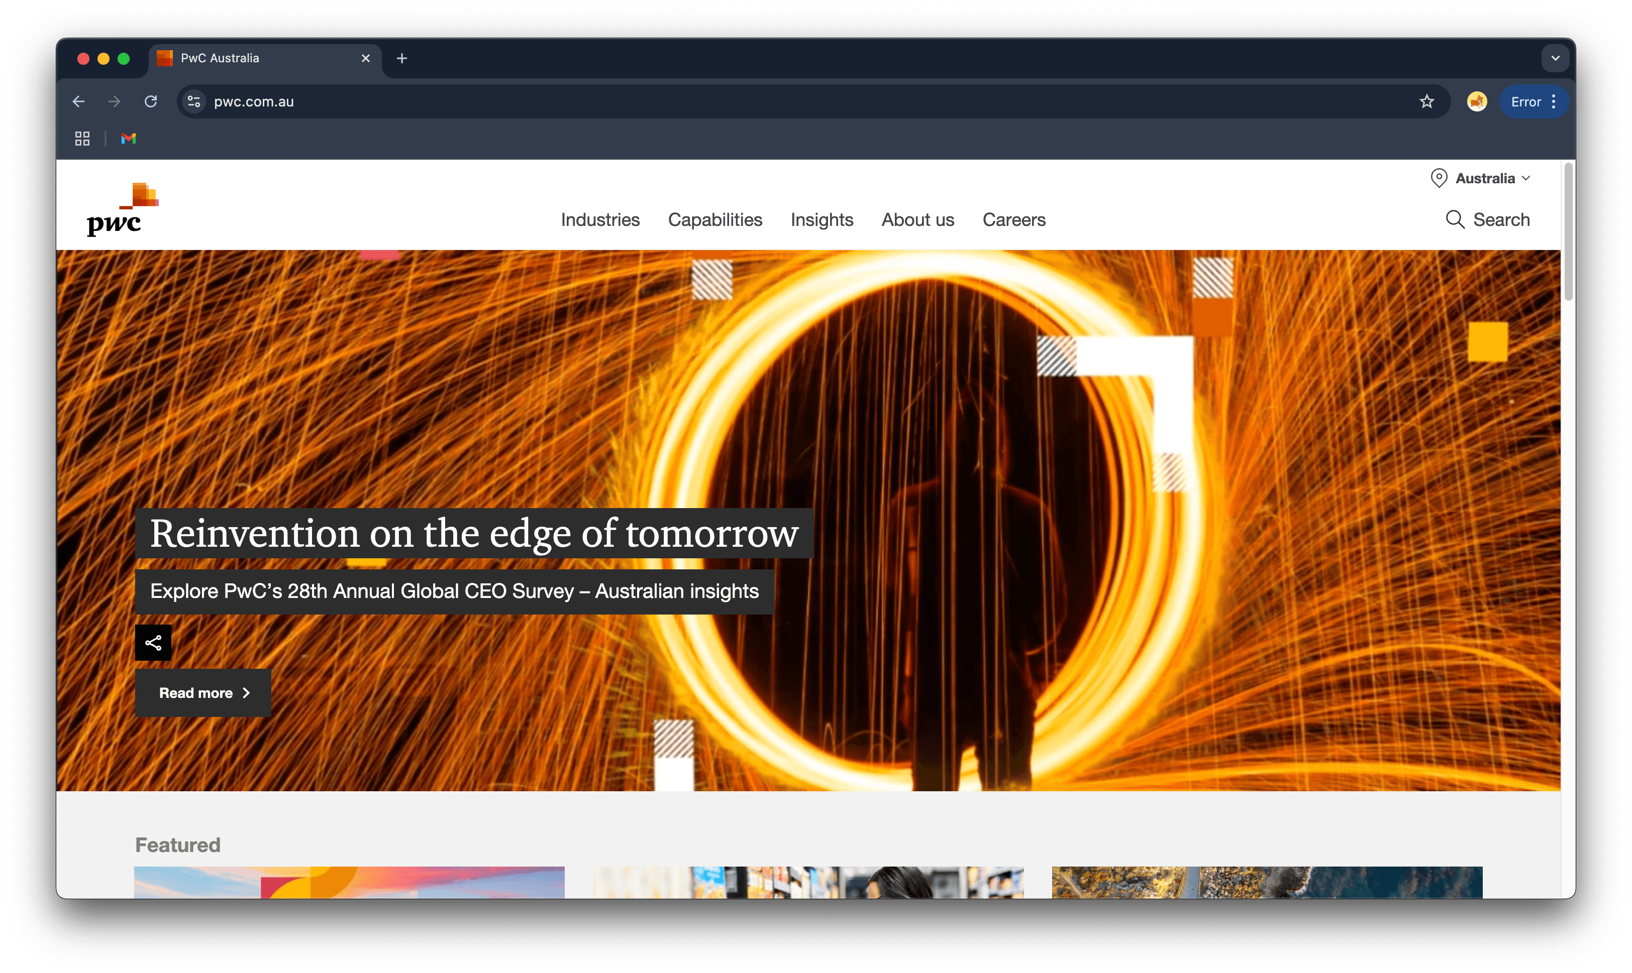Open the apps grid in bookmarks bar
Viewport: 1632px width, 973px height.
point(82,139)
